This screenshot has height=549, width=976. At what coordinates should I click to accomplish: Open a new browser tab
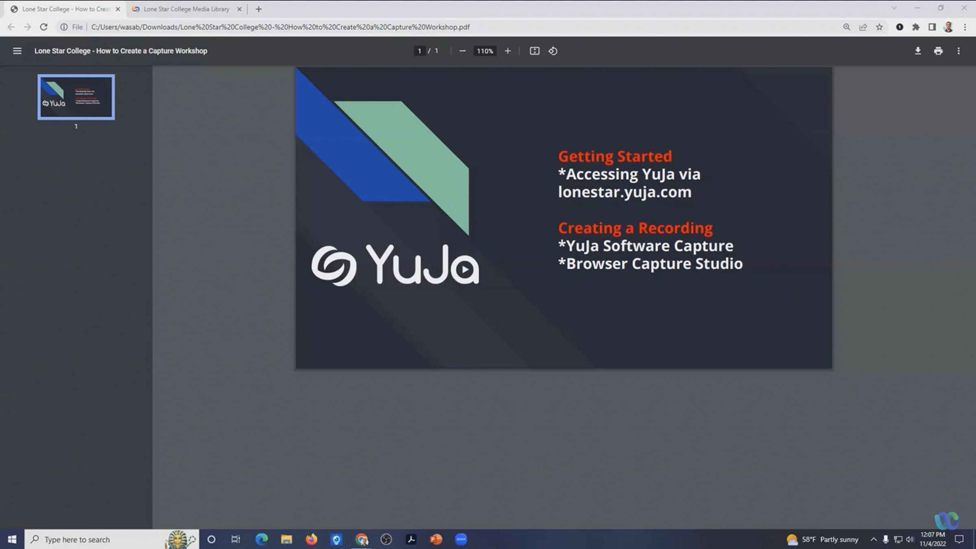(259, 9)
